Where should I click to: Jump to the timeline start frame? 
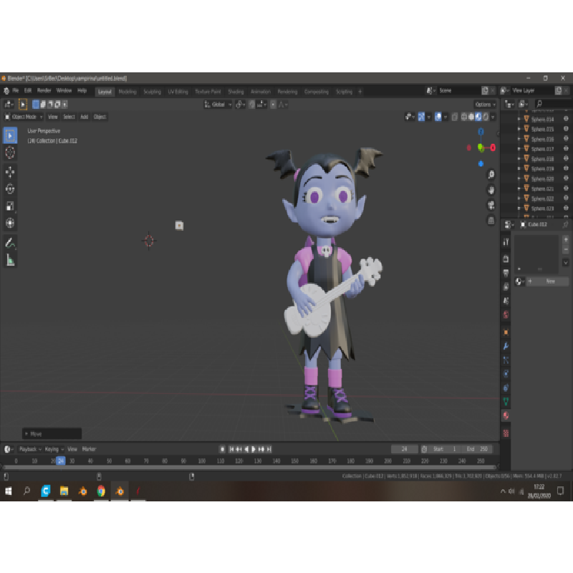pos(231,449)
